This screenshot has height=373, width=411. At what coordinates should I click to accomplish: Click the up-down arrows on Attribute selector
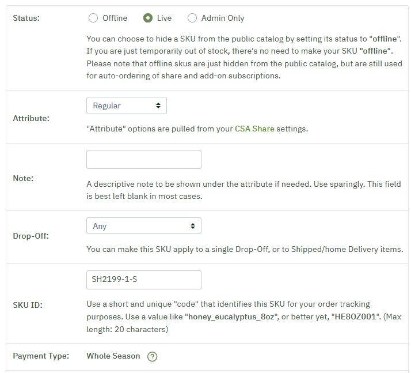pyautogui.click(x=158, y=106)
